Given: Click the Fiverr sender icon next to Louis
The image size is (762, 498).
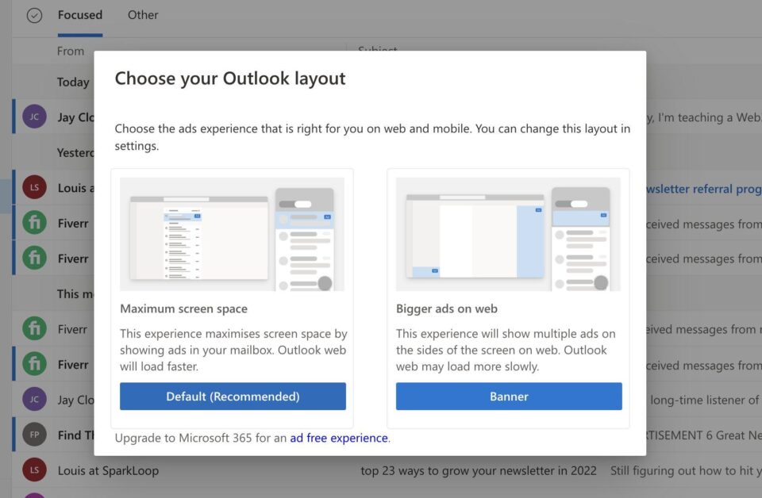Looking at the screenshot, I should coord(34,223).
